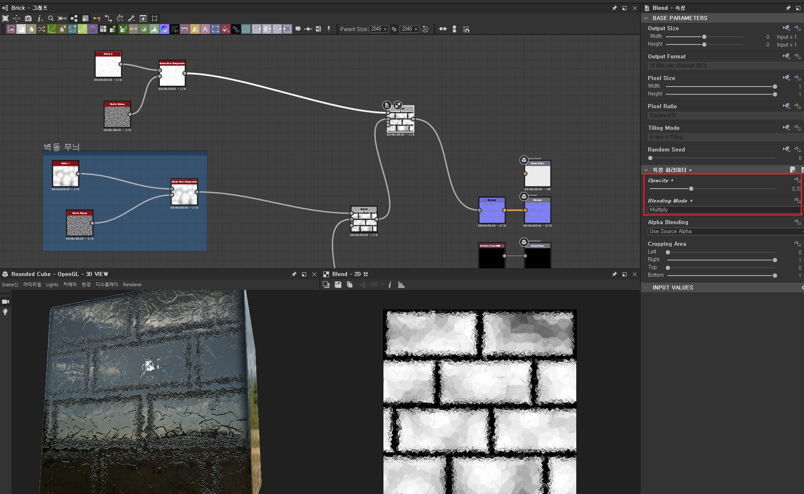This screenshot has height=494, width=804.
Task: Click the info icon in 2D view toolbar
Action: pos(390,285)
